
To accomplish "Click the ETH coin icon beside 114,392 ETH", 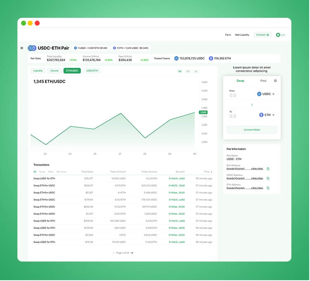I will [211, 59].
